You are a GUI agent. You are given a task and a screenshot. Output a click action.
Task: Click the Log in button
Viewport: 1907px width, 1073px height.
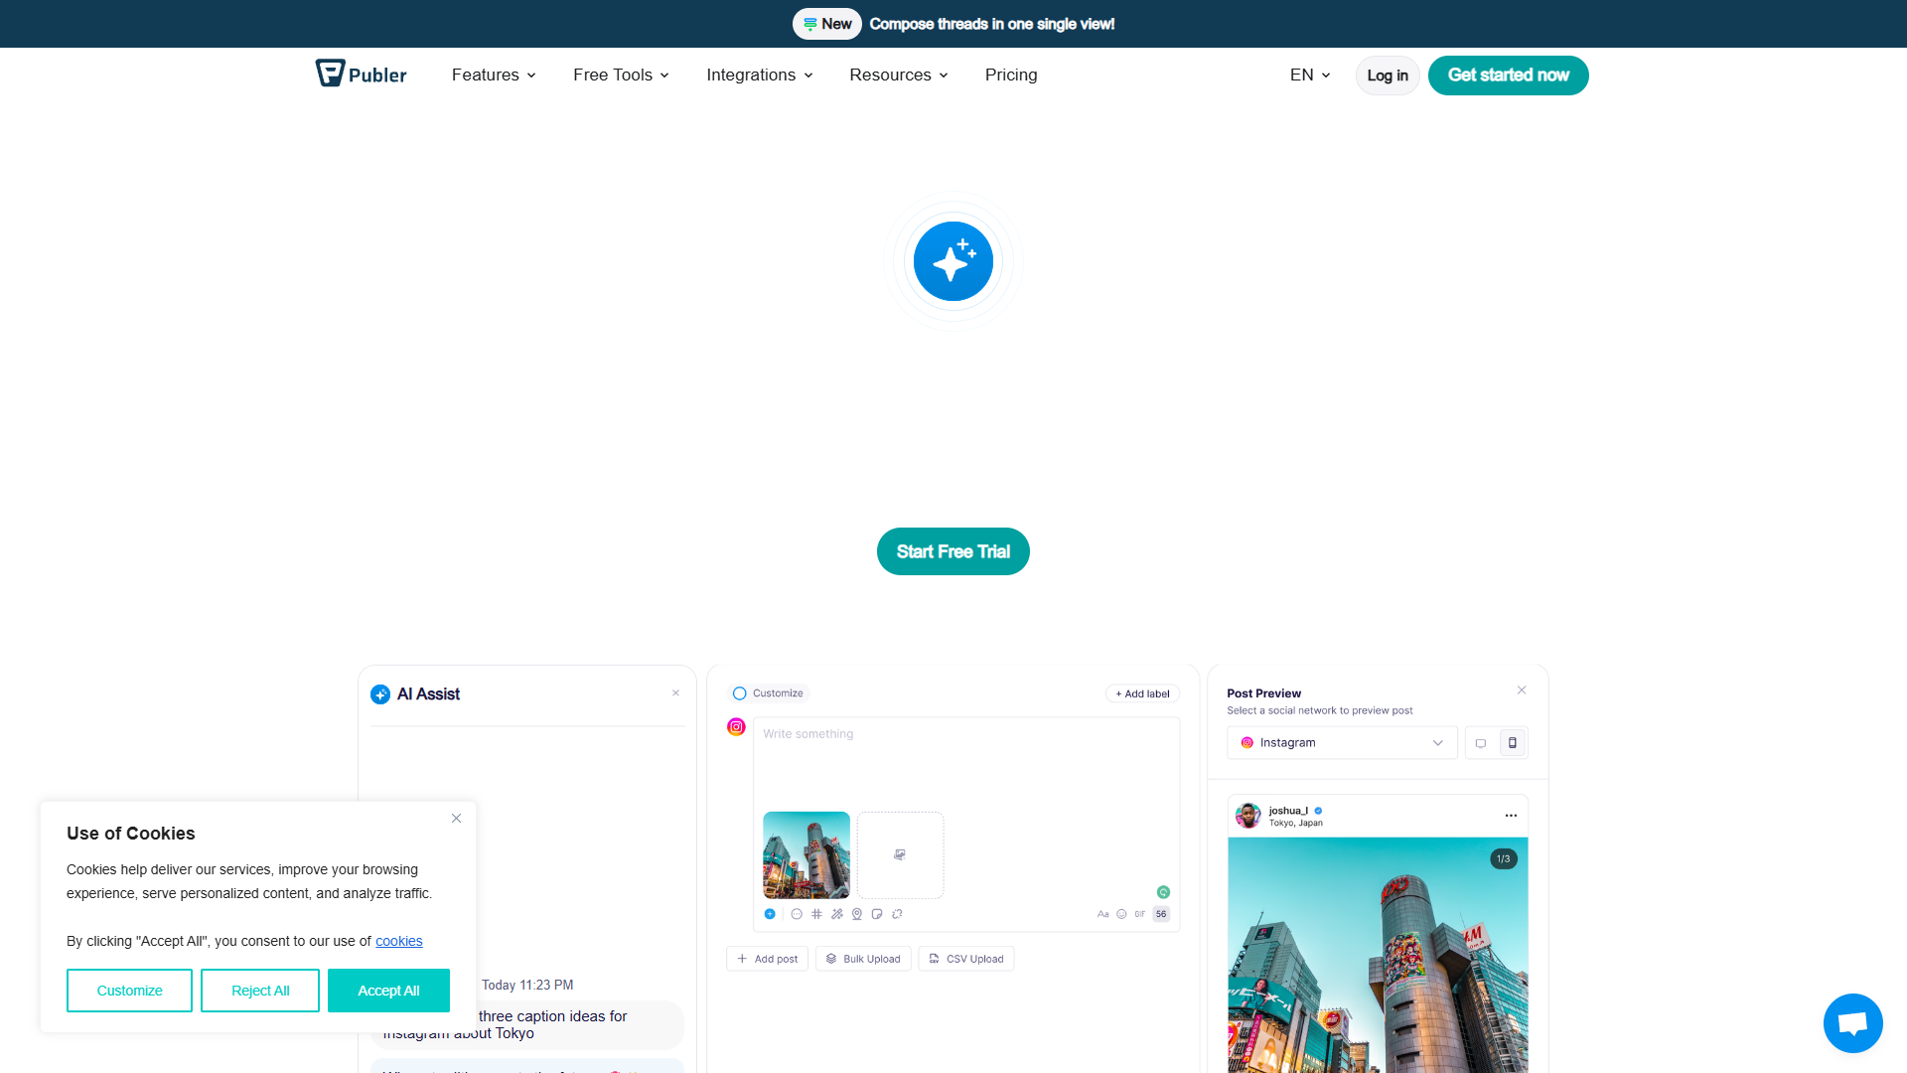[x=1388, y=76]
